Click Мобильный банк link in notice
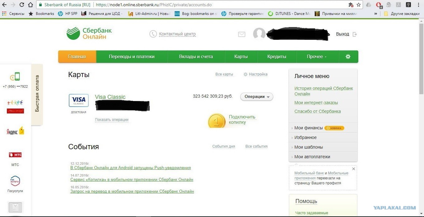Image resolution: width=424 pixels, height=217 pixels. pos(309,173)
